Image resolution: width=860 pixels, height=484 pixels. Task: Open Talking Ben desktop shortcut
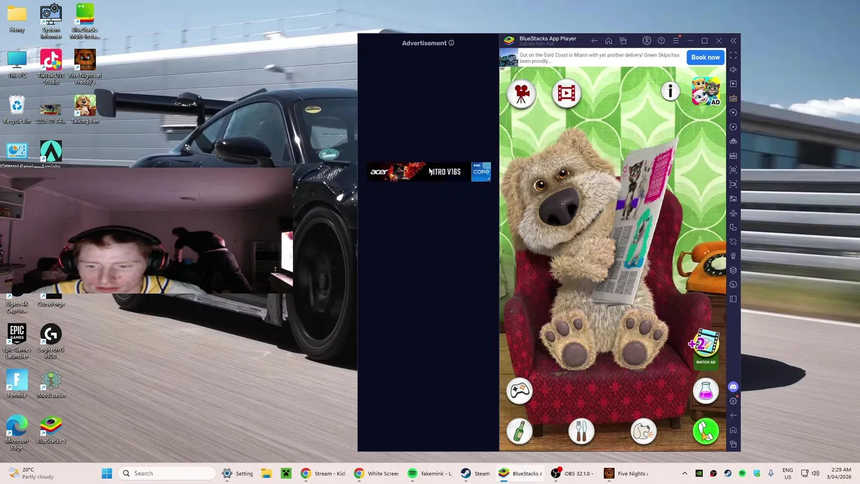[85, 110]
